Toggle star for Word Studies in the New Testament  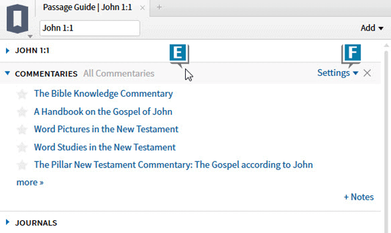coord(22,147)
